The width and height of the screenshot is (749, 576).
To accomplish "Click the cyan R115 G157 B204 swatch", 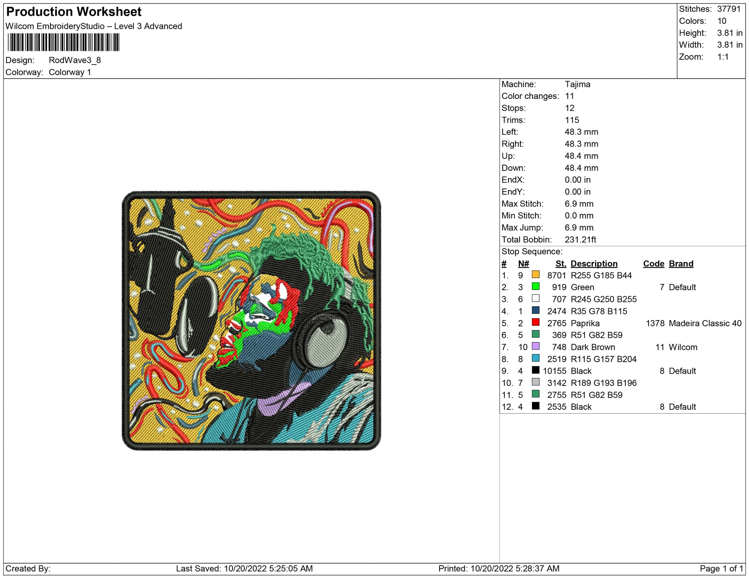I will [535, 358].
